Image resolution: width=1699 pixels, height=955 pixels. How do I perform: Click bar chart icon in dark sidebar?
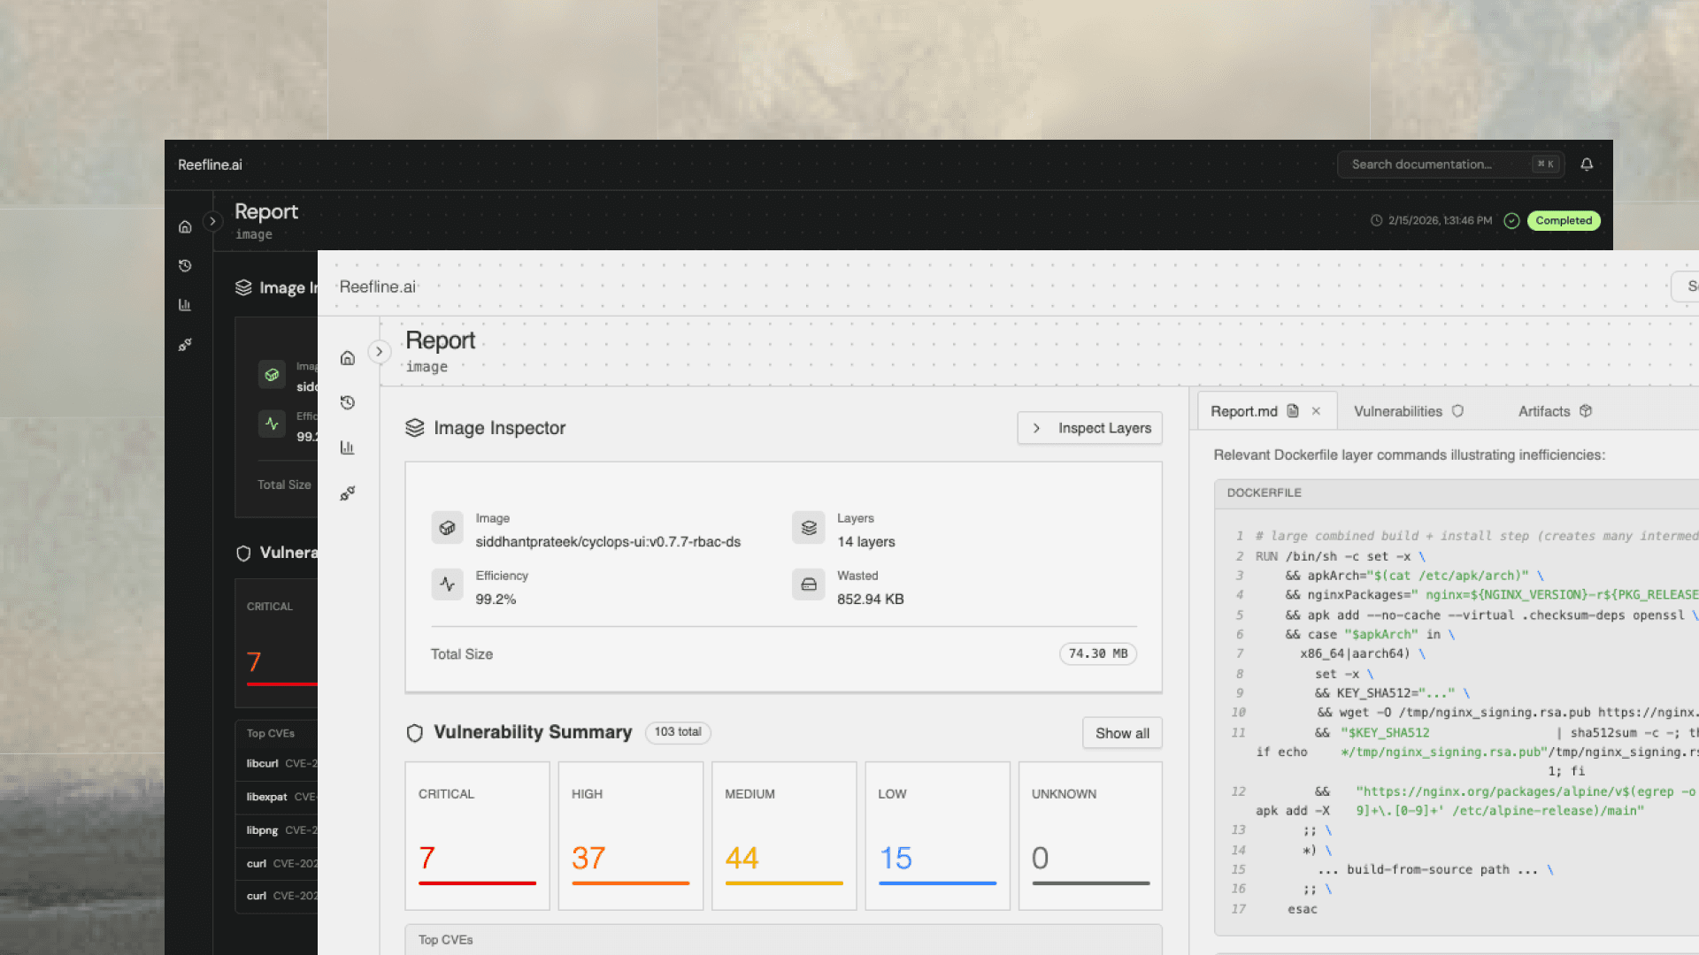click(x=185, y=305)
